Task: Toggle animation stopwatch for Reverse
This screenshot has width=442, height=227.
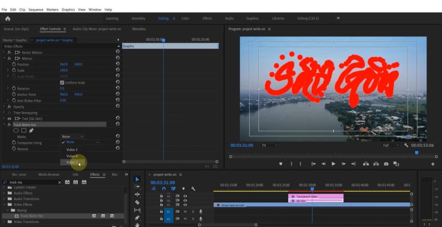Action: [x=14, y=149]
